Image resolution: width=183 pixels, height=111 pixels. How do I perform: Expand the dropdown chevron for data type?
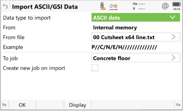(x=172, y=17)
